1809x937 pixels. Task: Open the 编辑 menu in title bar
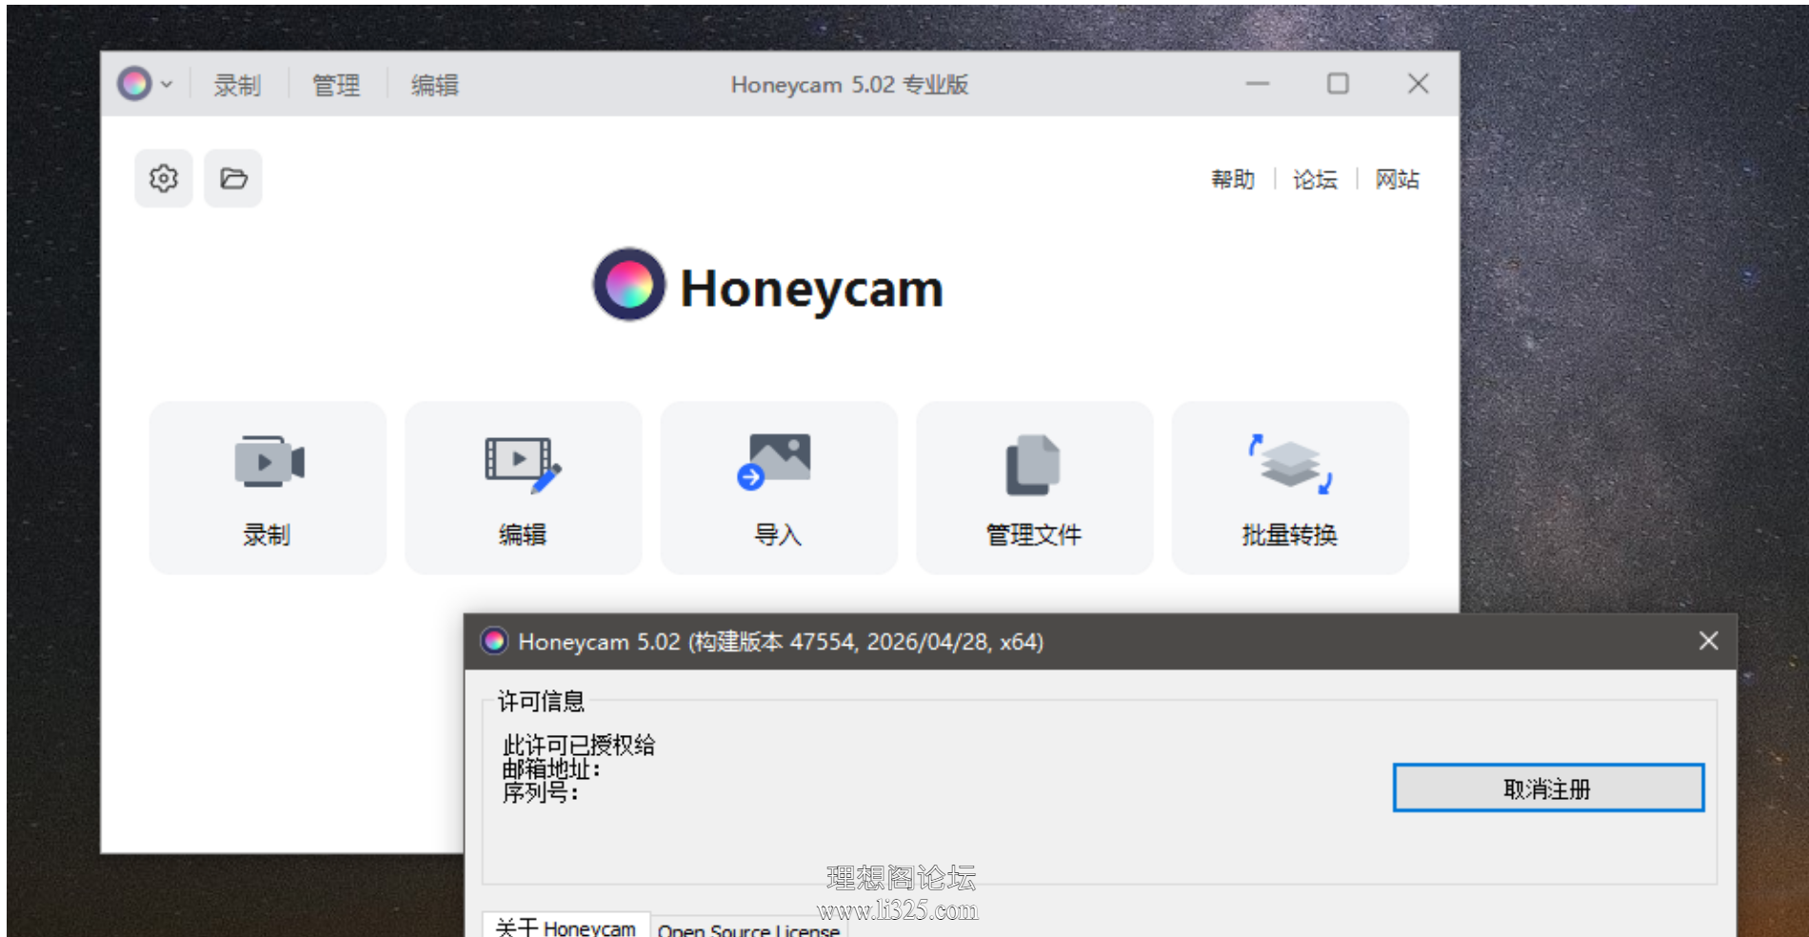point(435,85)
